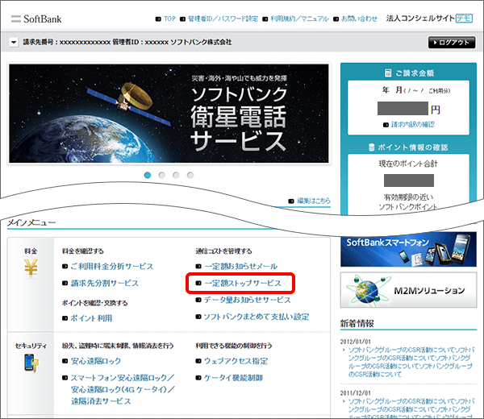Open 一定額お知らせメール link

click(x=240, y=266)
